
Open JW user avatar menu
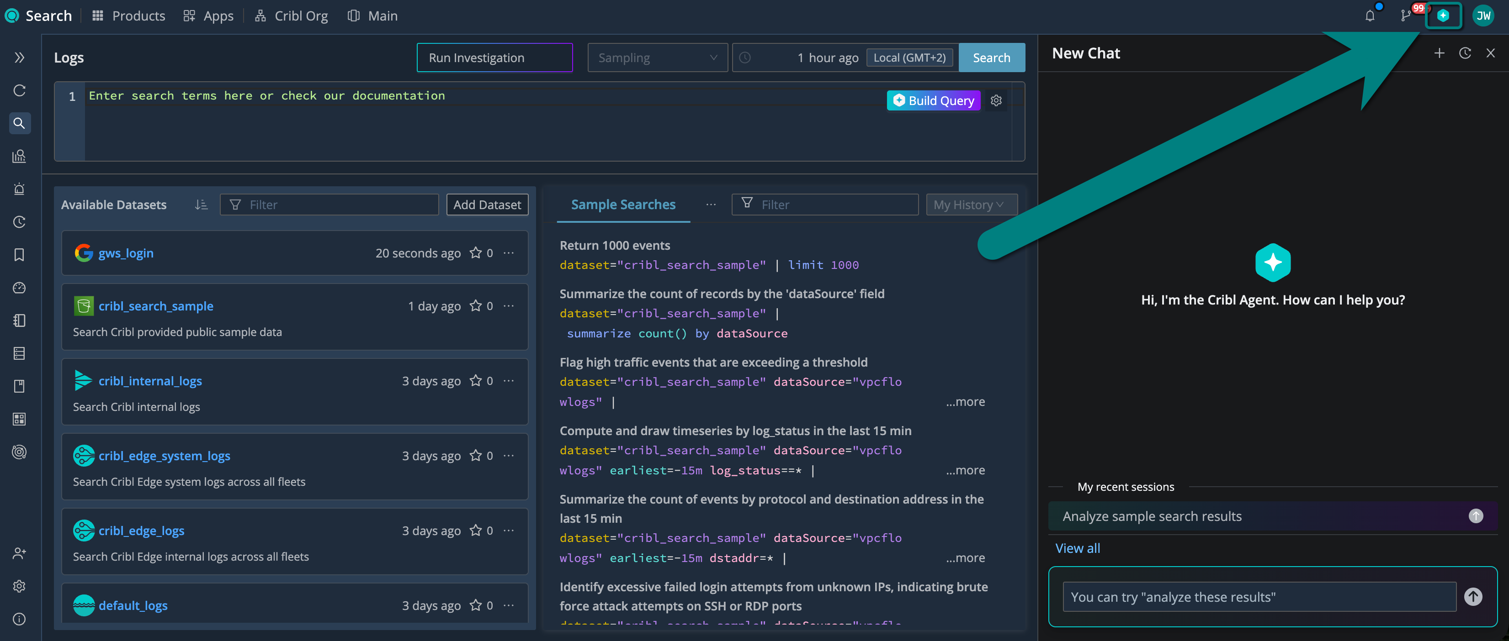click(x=1483, y=16)
